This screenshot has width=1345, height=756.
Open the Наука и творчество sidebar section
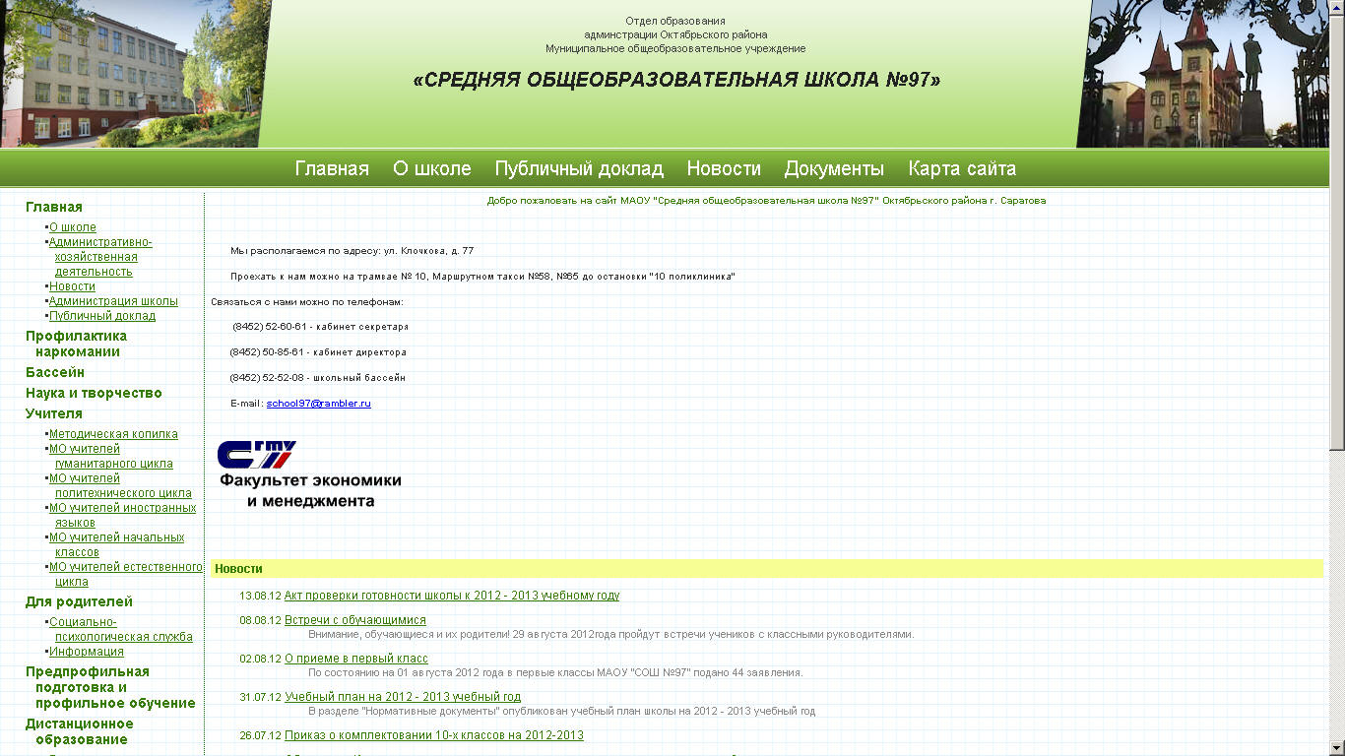coord(94,393)
